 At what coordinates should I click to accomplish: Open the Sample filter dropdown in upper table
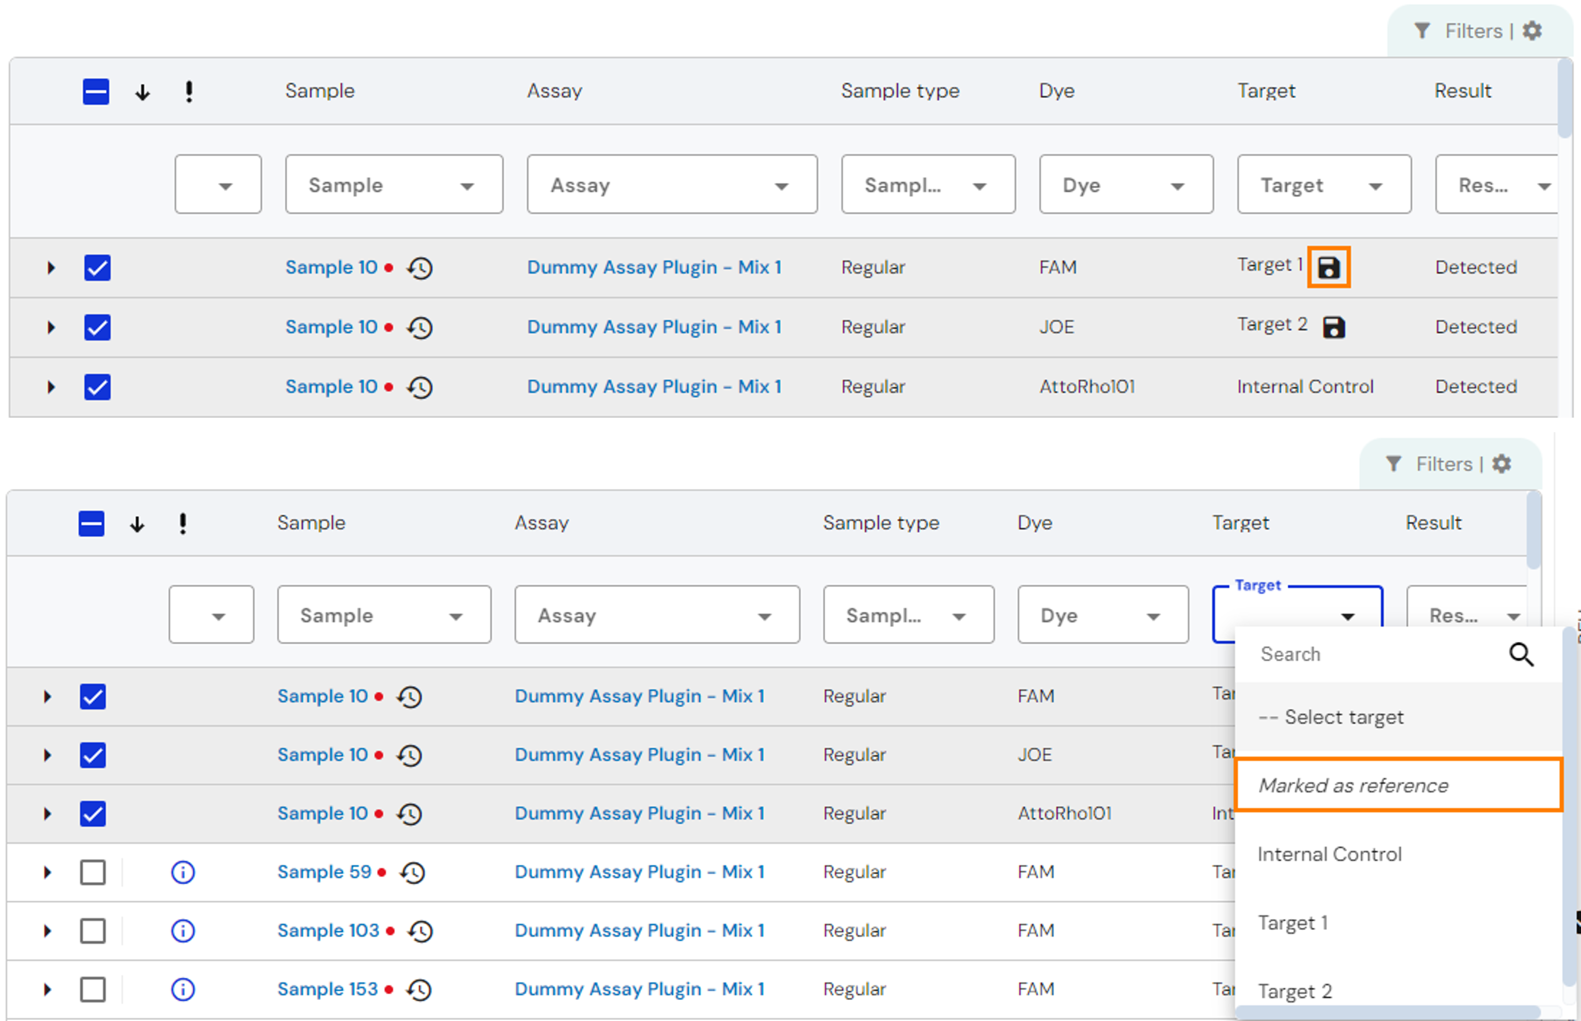click(x=394, y=184)
